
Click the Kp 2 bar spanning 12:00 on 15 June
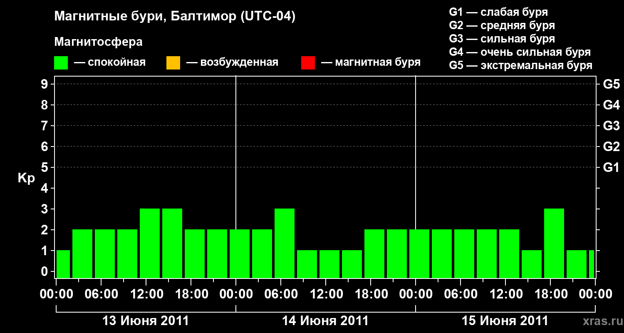509,253
